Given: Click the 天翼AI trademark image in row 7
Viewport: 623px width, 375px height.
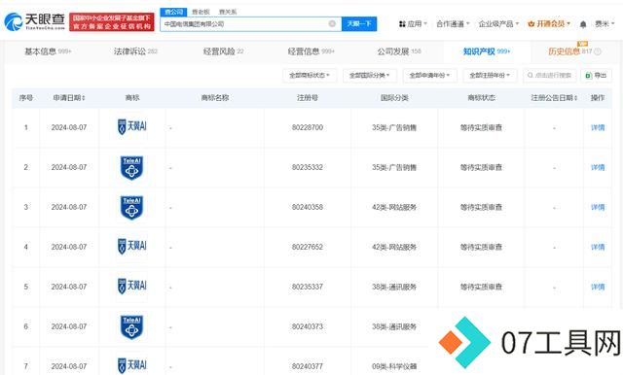Looking at the screenshot, I should pos(132,365).
